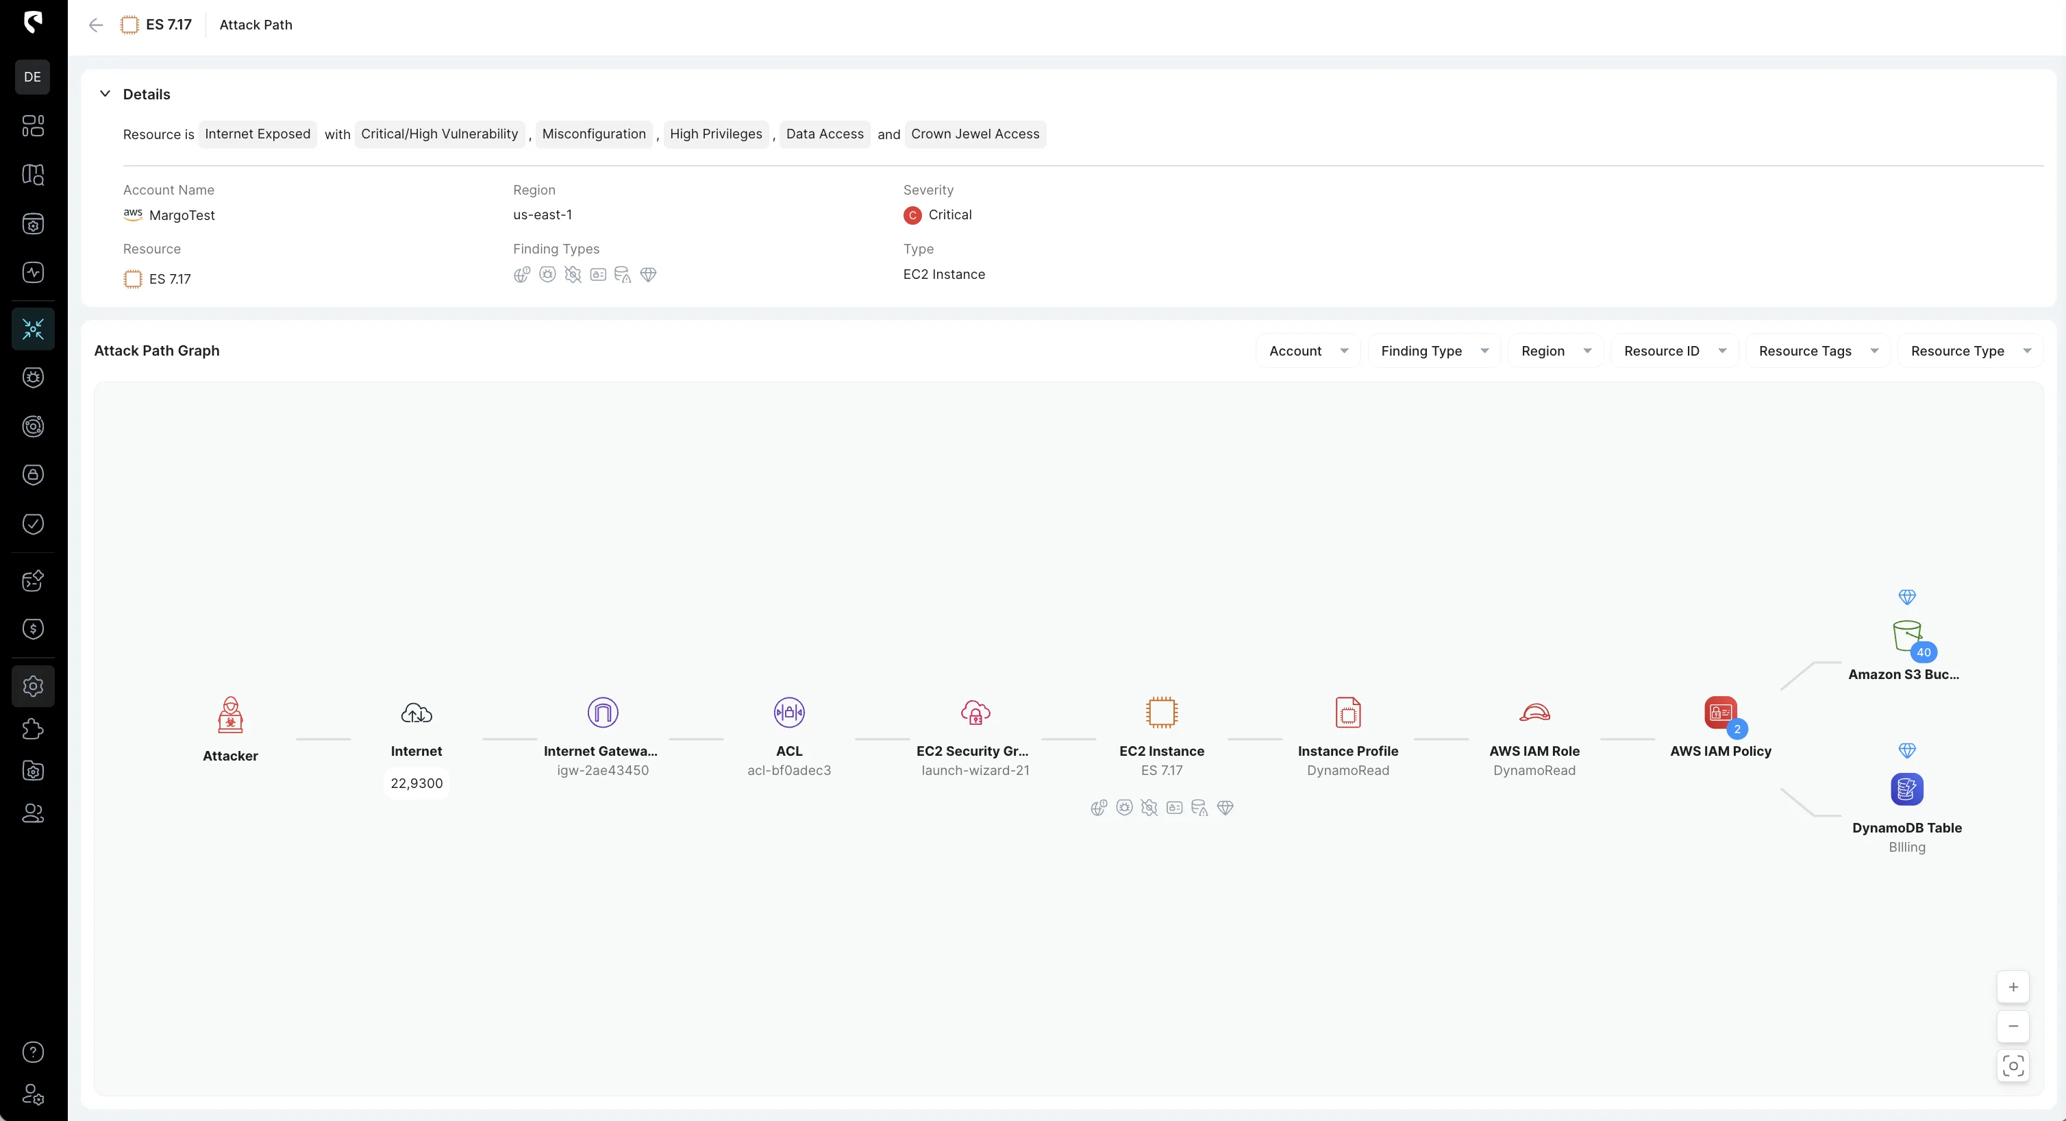Select the Internet Gateway node icon

click(602, 713)
